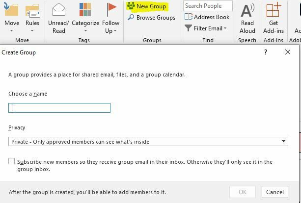Screen dimensions: 301x203
Task: Open the Address Book
Action: click(x=207, y=17)
